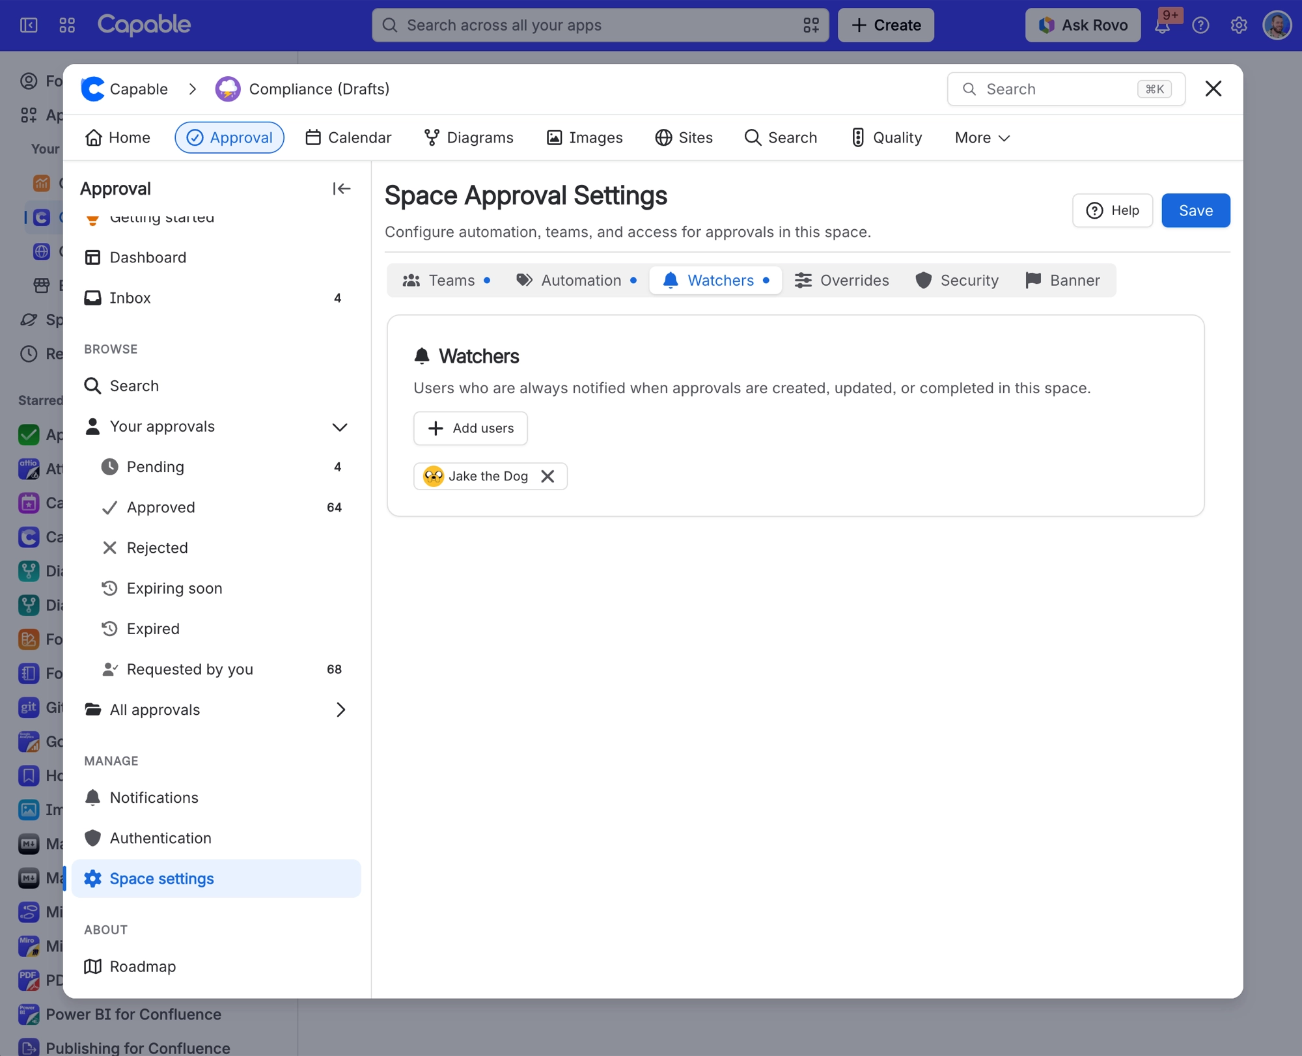
Task: Go to the Home navigation item
Action: click(x=118, y=138)
